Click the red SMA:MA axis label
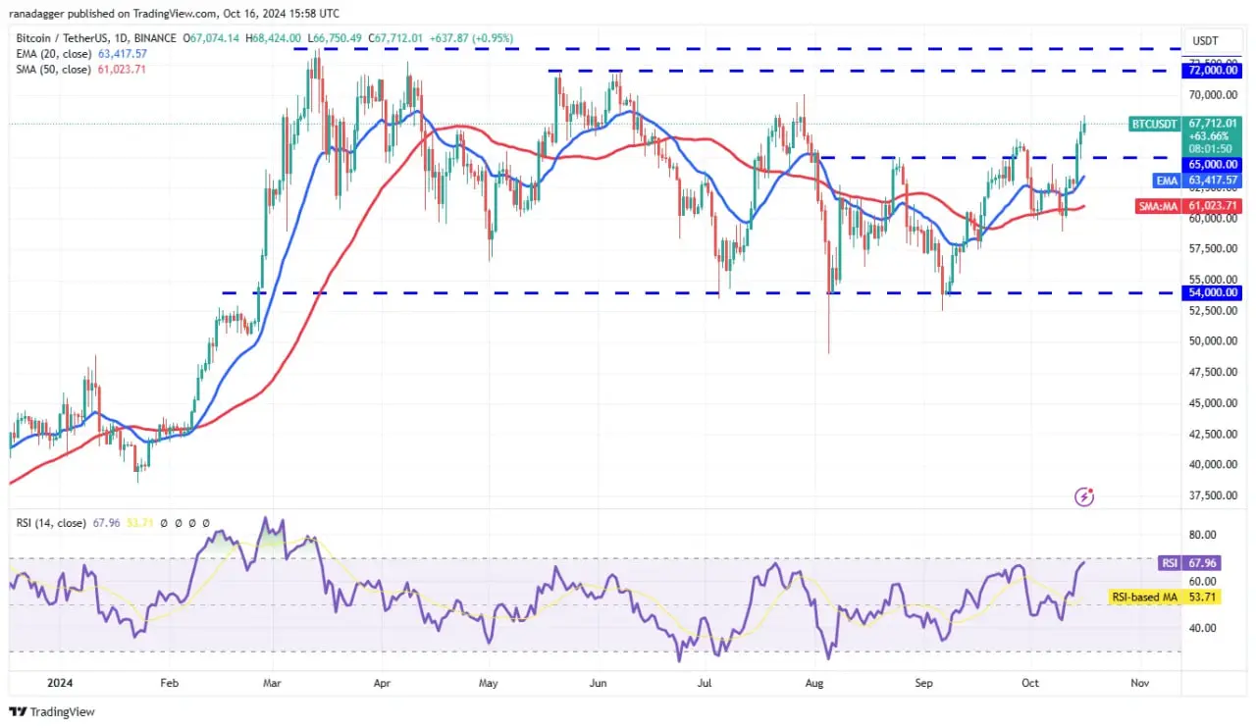This screenshot has height=728, width=1256. pos(1159,206)
